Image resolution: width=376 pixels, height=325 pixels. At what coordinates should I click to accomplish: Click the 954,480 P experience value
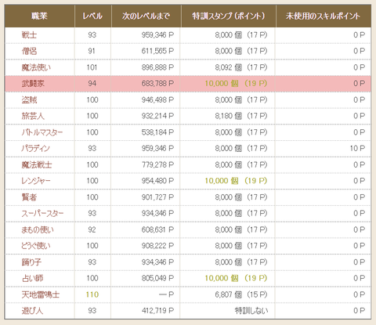pyautogui.click(x=157, y=181)
